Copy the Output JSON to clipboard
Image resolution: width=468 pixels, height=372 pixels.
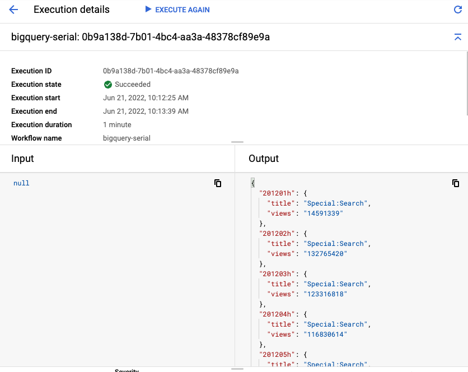pyautogui.click(x=456, y=183)
